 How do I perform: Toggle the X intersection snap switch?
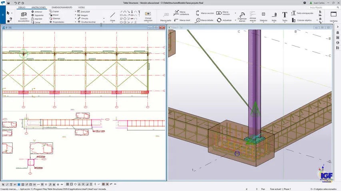tap(83, 184)
